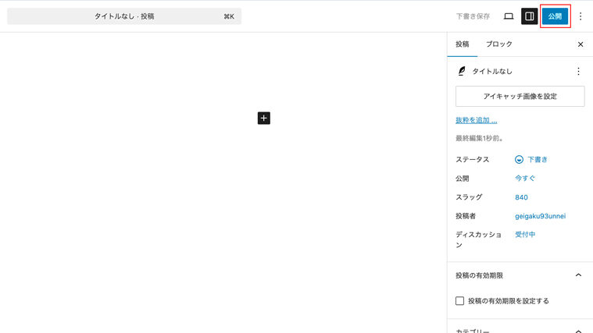This screenshot has width=593, height=333.
Task: Switch to the ブロック tab
Action: tap(499, 44)
